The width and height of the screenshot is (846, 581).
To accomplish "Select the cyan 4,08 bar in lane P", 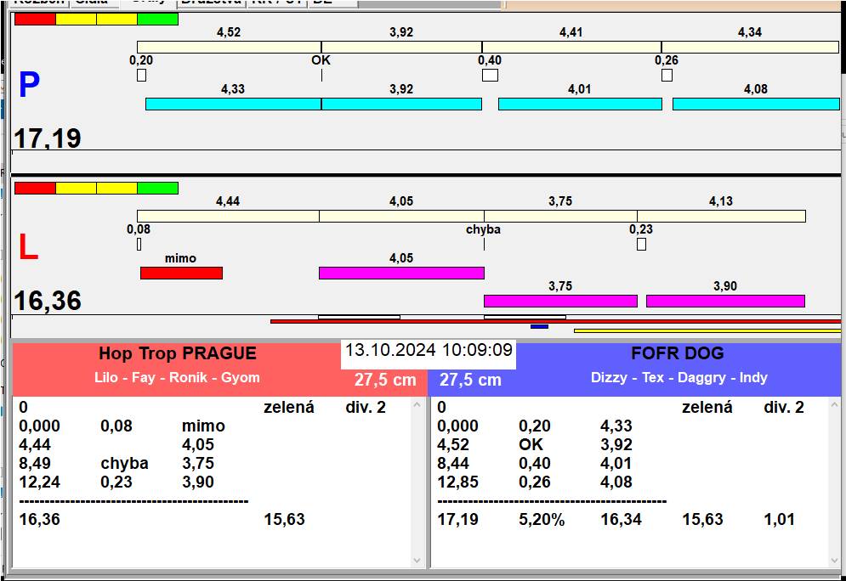I will [756, 104].
